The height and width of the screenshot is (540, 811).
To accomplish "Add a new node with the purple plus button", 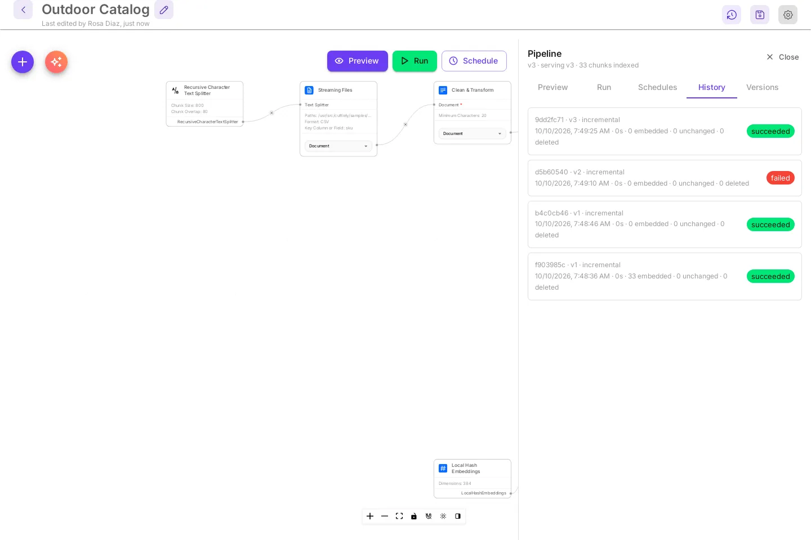I will click(23, 62).
